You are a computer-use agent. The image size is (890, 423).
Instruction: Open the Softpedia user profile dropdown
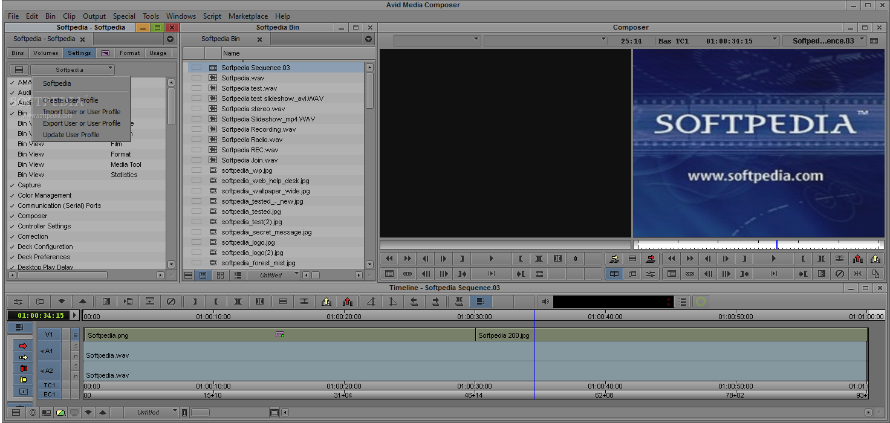click(x=73, y=69)
